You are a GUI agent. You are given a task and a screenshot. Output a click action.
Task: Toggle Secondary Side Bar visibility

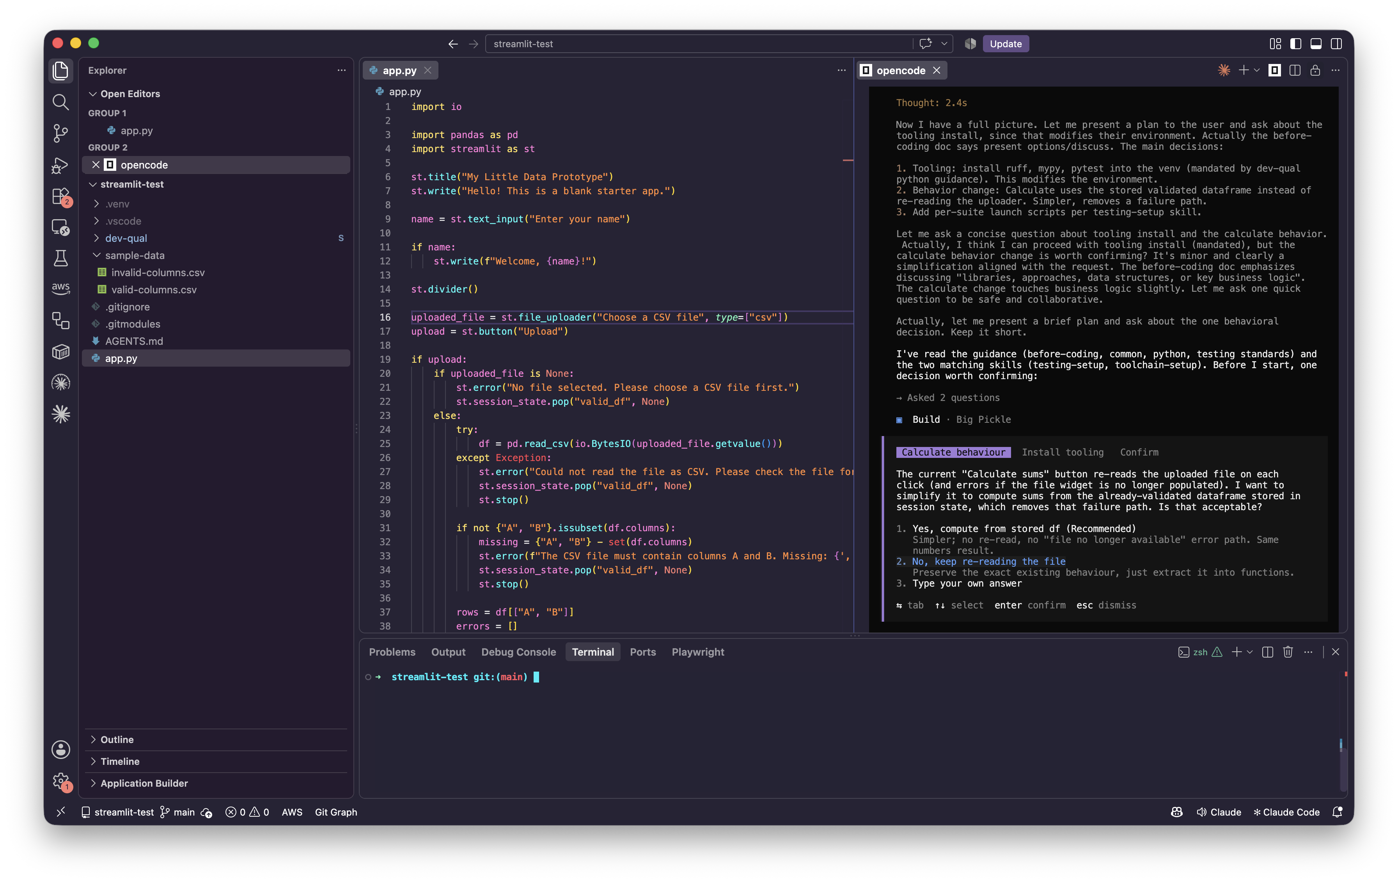[x=1336, y=44]
